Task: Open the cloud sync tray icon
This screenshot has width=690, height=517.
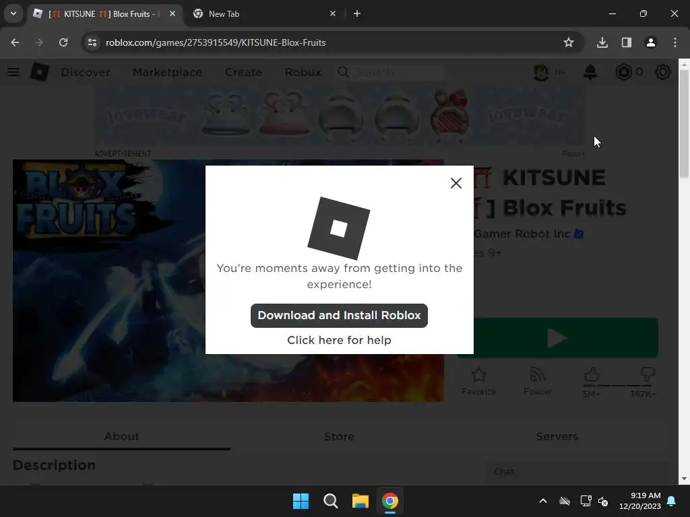Action: pyautogui.click(x=565, y=501)
